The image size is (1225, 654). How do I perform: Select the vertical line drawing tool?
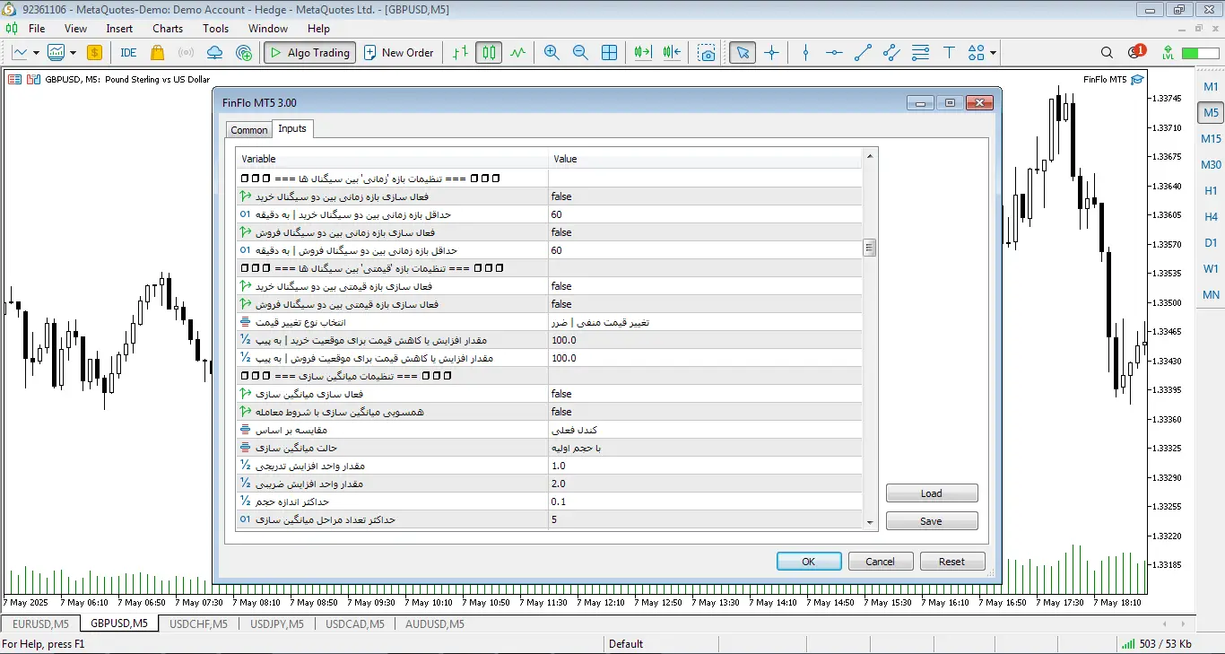click(x=805, y=53)
